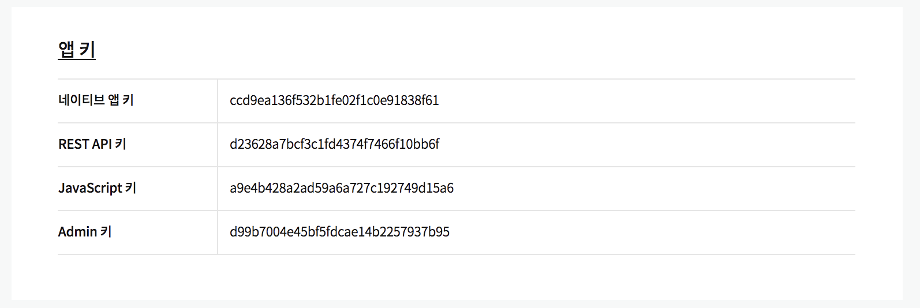The image size is (920, 308).
Task: Click vertical divider between label and value columns
Action: tap(218, 167)
